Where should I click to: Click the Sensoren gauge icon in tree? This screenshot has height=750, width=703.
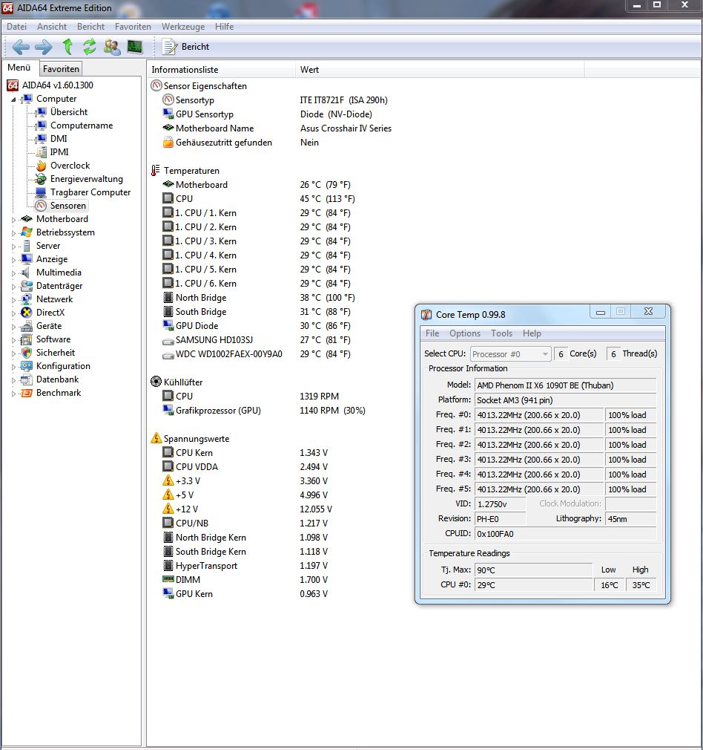(x=42, y=206)
